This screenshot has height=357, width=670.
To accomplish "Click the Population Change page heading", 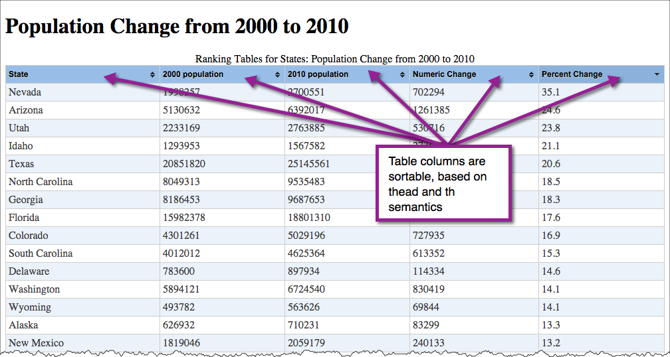I will (x=177, y=27).
